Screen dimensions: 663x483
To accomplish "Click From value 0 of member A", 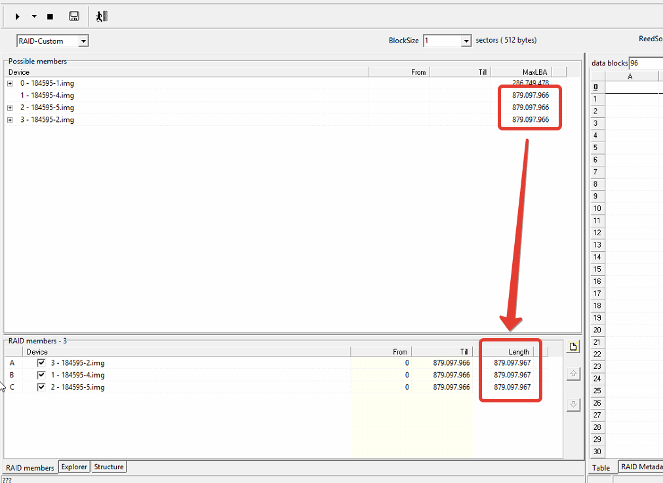I will pos(407,363).
